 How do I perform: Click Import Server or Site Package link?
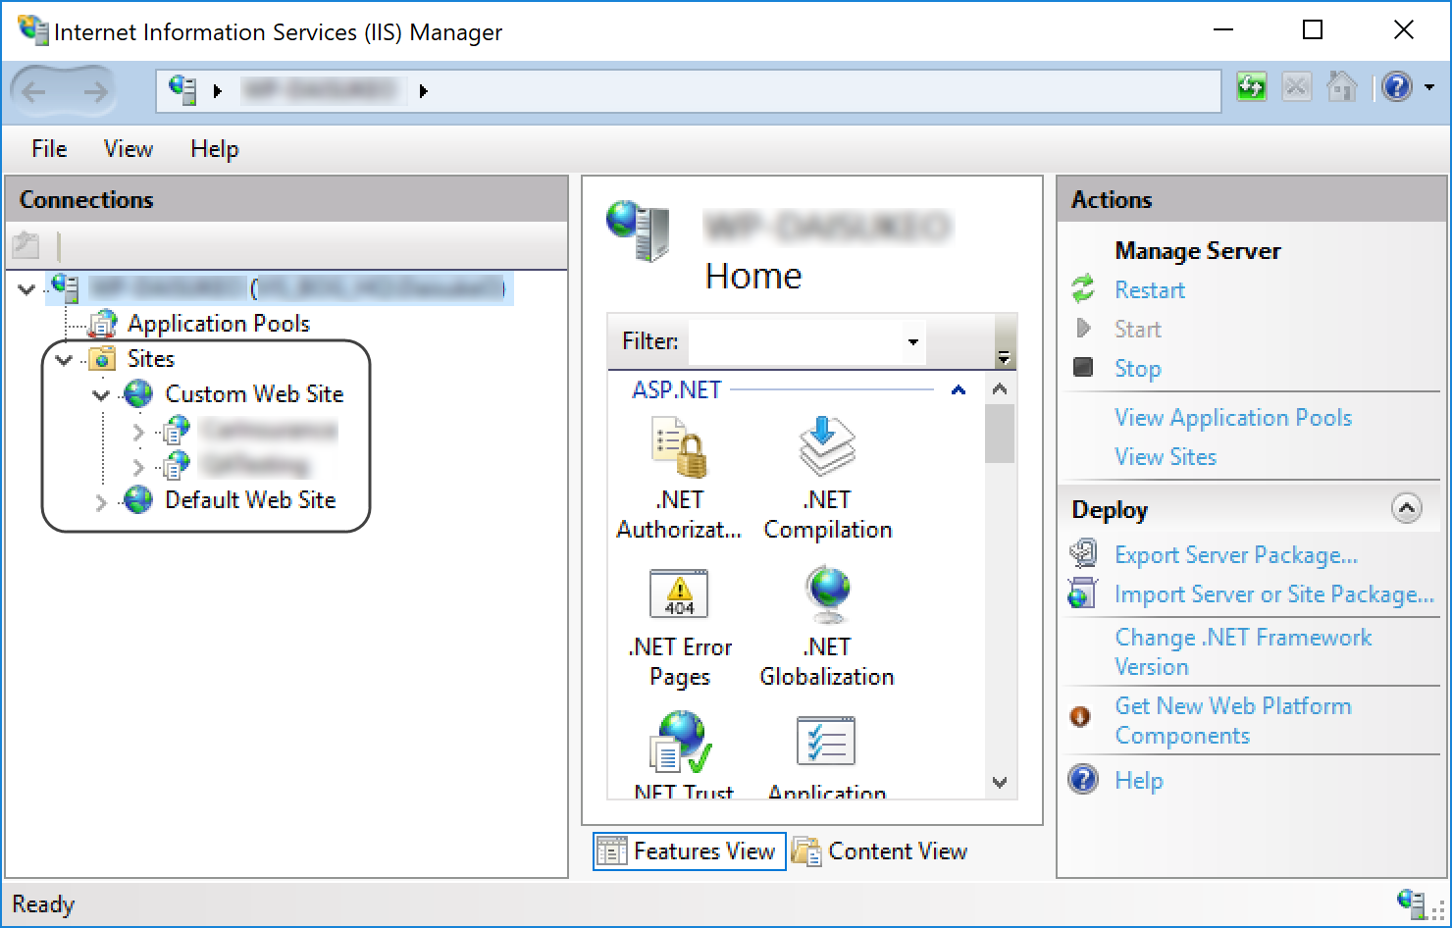[1273, 594]
